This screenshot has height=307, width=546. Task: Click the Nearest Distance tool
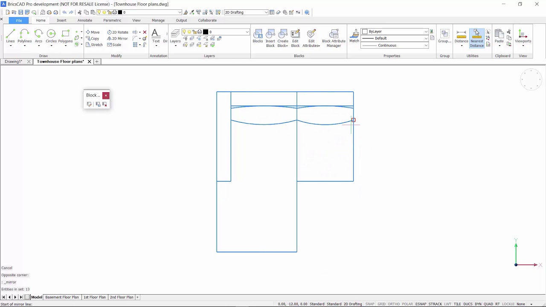click(476, 38)
